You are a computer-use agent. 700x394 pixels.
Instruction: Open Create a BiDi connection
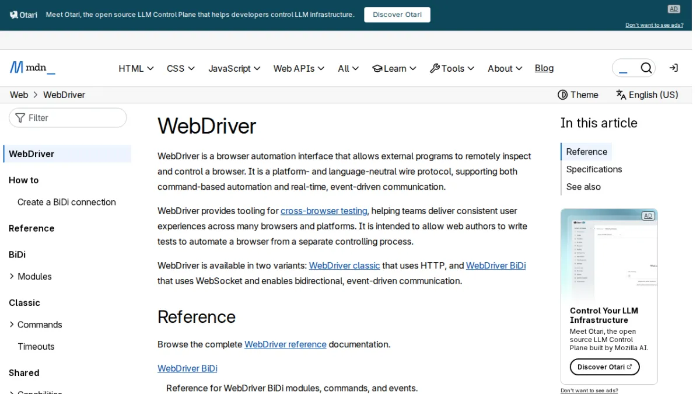66,202
